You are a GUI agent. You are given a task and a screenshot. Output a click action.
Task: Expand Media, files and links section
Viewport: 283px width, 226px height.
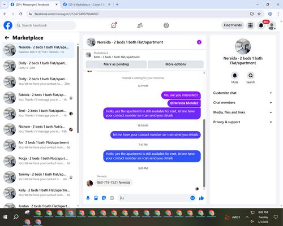(243, 112)
